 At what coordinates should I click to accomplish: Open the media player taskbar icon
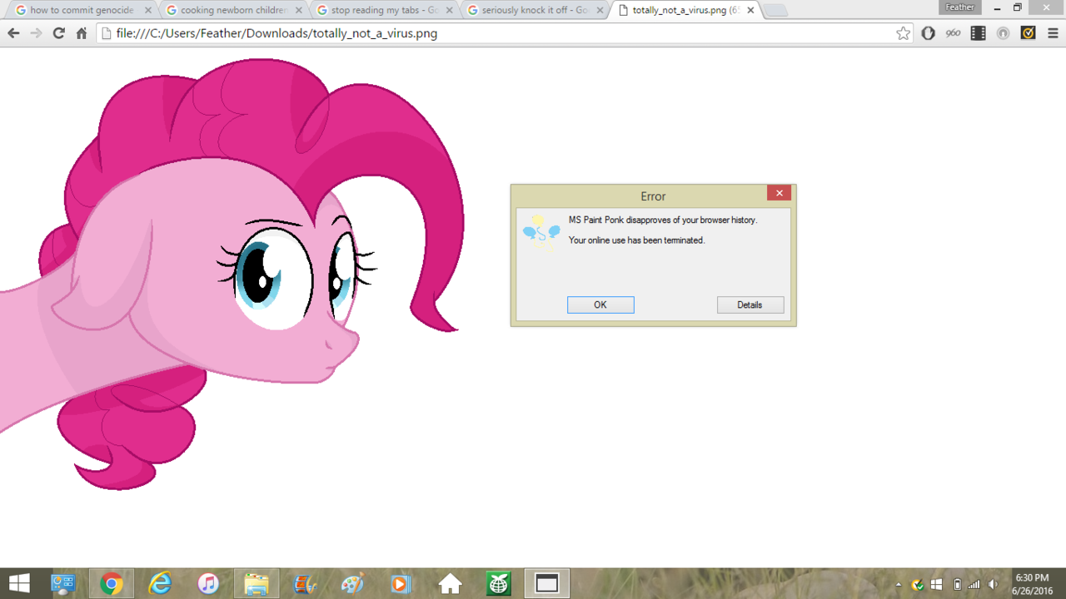401,584
